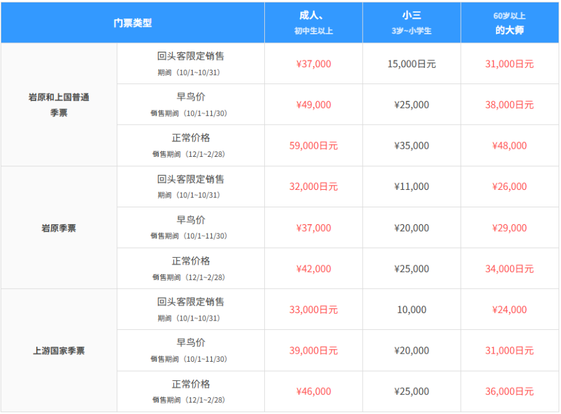The width and height of the screenshot is (561, 414).
Task: Click the 36,000日元 senior price
Action: (x=509, y=392)
